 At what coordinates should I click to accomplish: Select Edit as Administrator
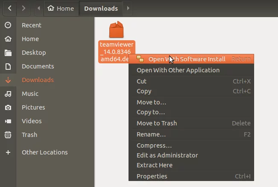[x=191, y=155]
